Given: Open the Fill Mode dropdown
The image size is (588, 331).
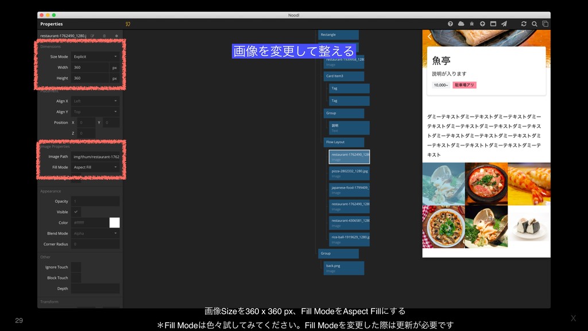Looking at the screenshot, I should (x=95, y=167).
